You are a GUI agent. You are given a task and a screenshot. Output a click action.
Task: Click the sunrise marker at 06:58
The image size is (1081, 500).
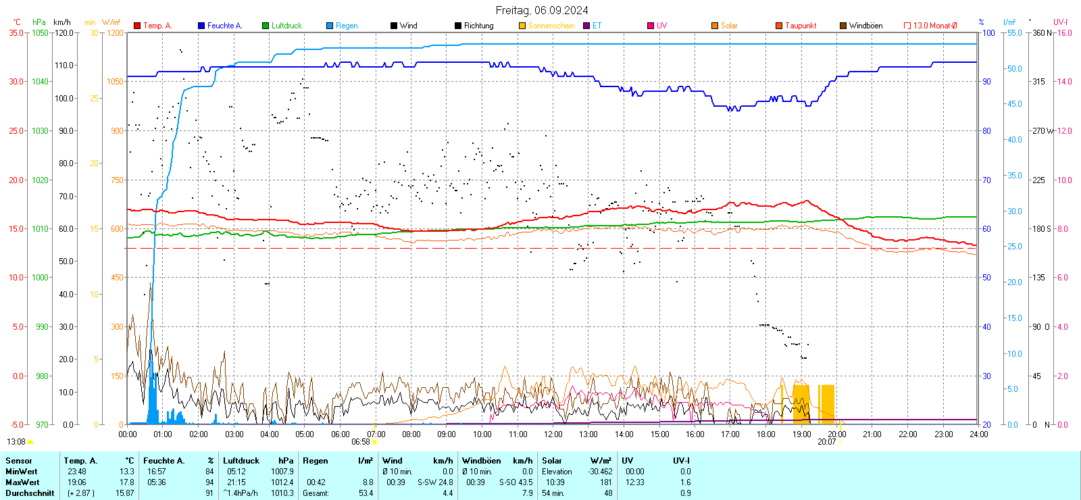coord(375,442)
